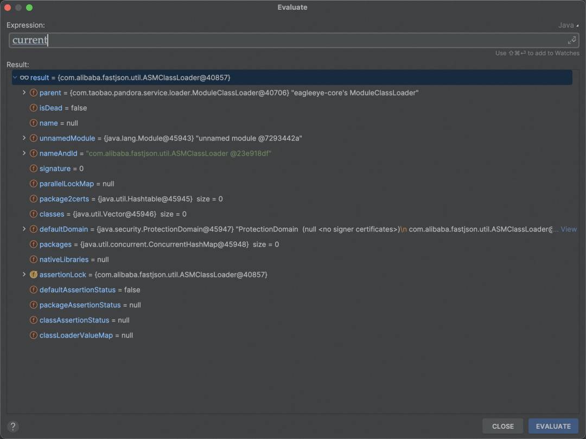Viewport: 586px width, 439px height.
Task: Click the field icon beside defaultDomain
Action: point(33,229)
